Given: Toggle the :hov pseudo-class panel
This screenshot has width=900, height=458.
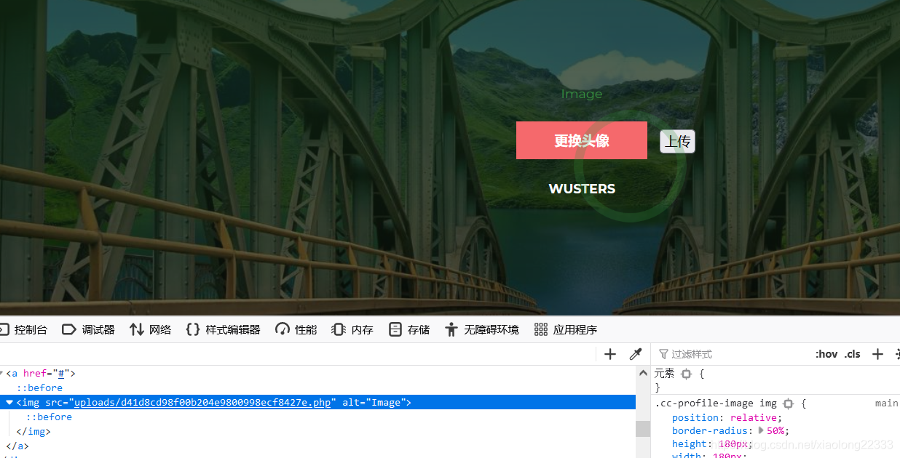Looking at the screenshot, I should pos(826,354).
